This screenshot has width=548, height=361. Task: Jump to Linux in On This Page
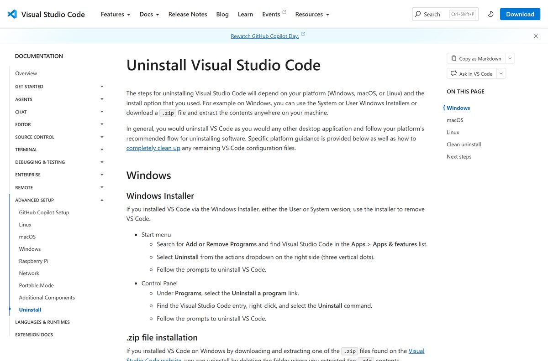coord(453,132)
